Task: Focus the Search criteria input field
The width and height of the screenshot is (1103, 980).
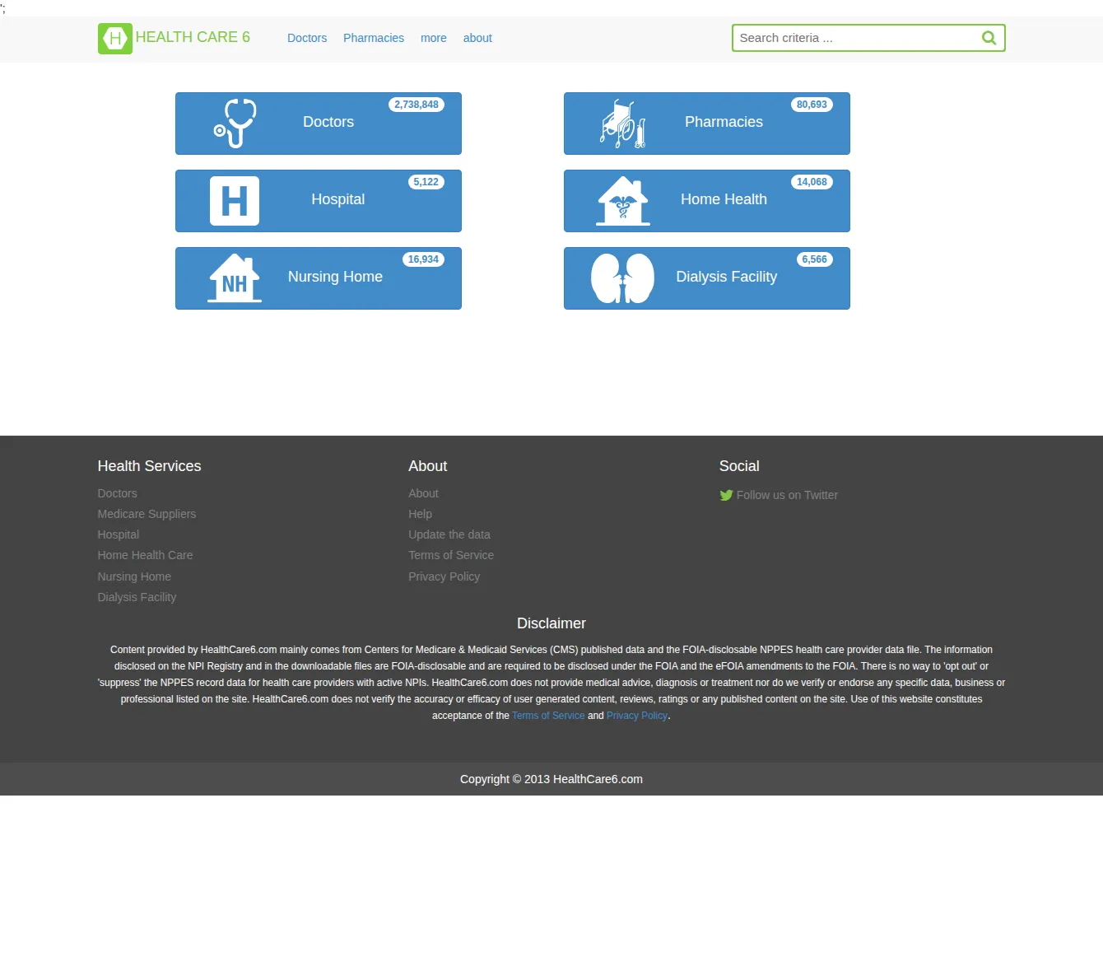Action: (x=856, y=38)
